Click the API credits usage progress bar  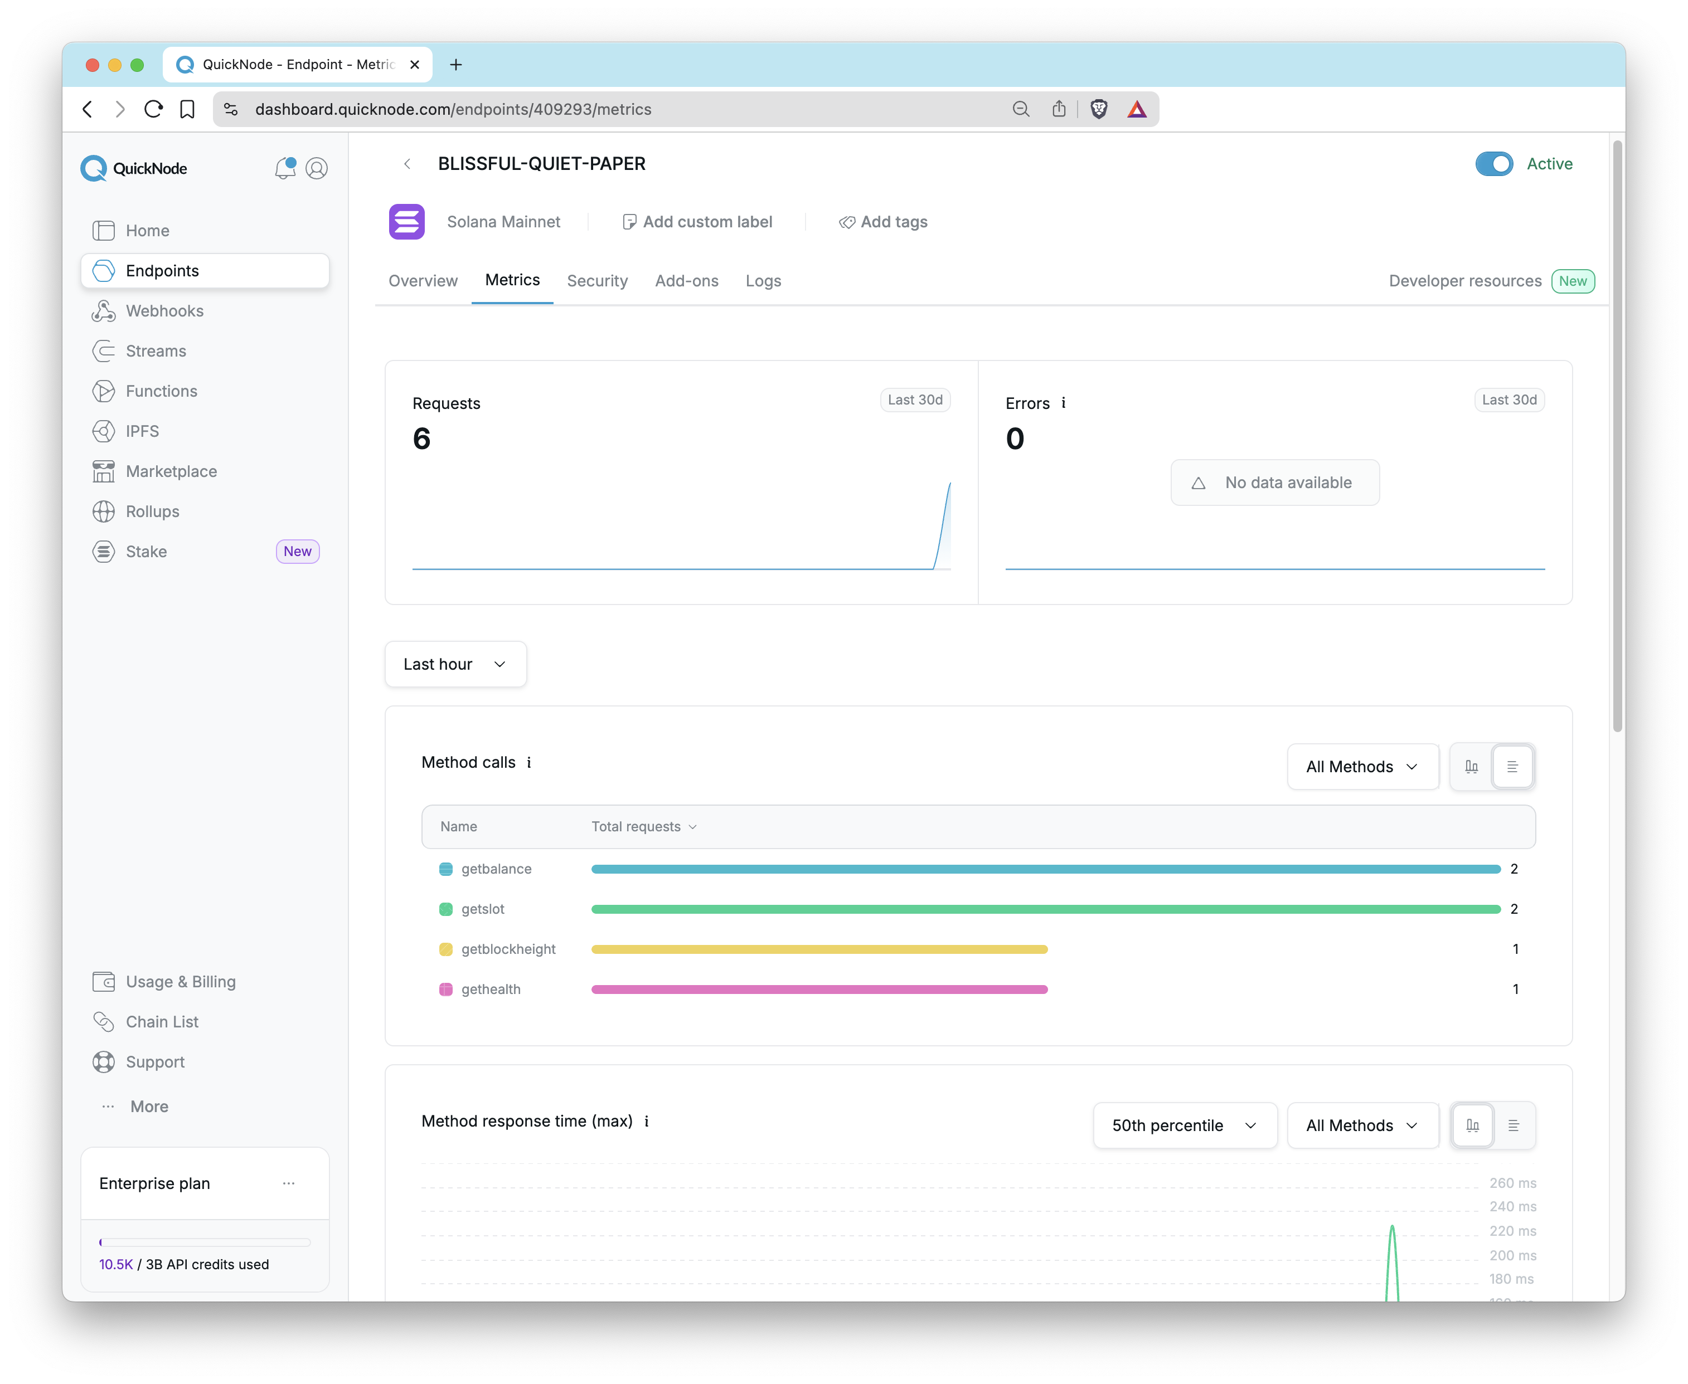(205, 1242)
